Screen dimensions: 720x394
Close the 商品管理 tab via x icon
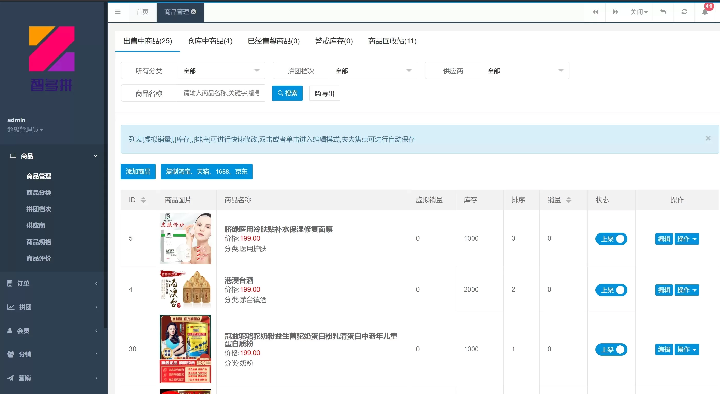(x=193, y=12)
